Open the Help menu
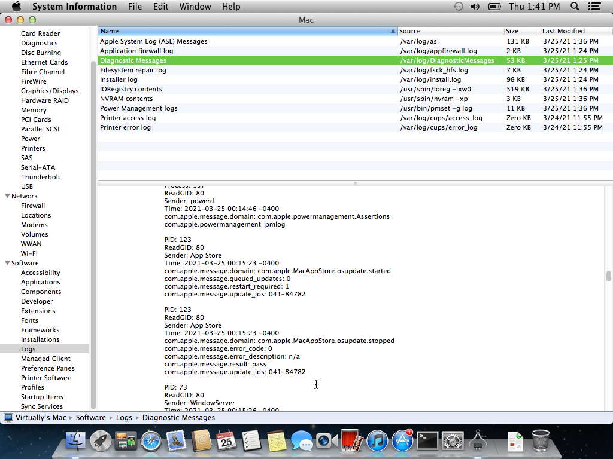The image size is (613, 459). click(231, 6)
